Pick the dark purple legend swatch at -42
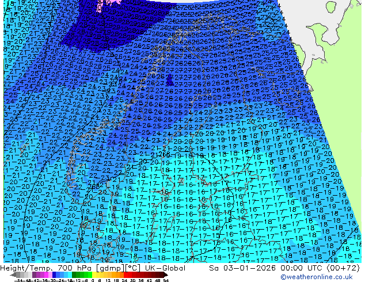The height and width of the screenshot is (282, 365). 34,275
